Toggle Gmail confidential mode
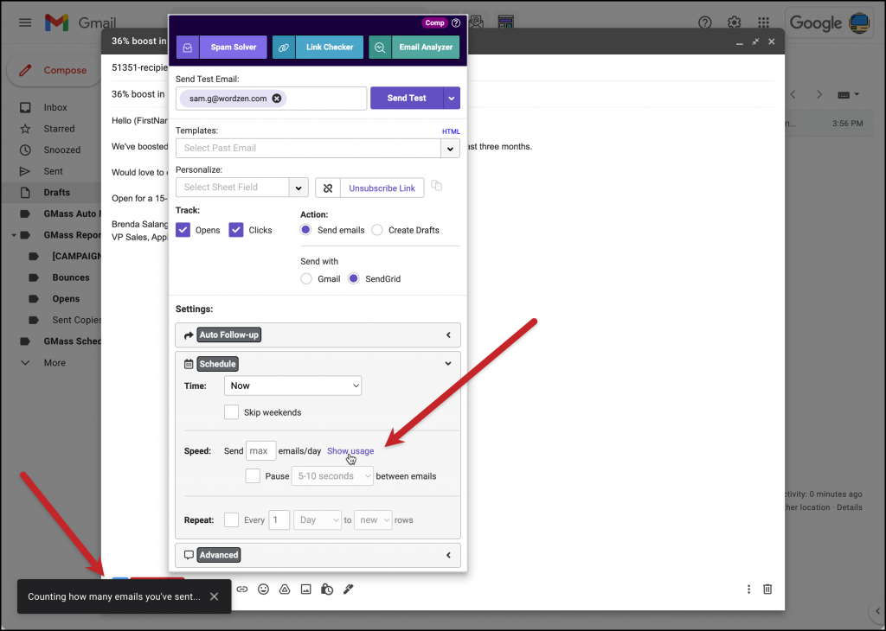The height and width of the screenshot is (631, 886). 326,589
